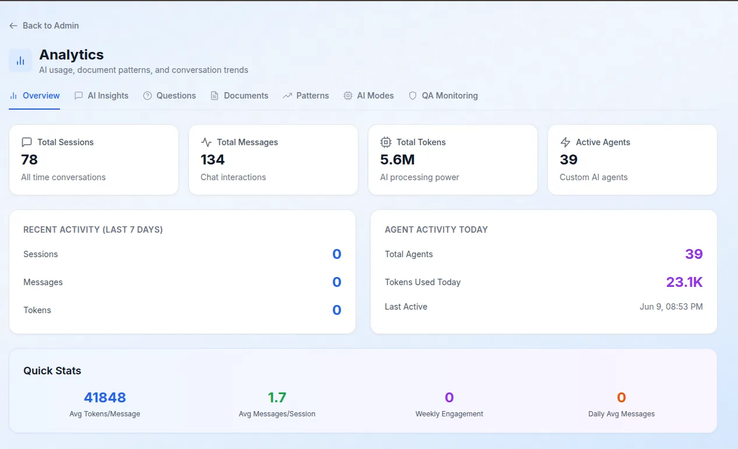Image resolution: width=738 pixels, height=449 pixels.
Task: Click the back arrow icon beside Back to Admin
Action: point(13,26)
